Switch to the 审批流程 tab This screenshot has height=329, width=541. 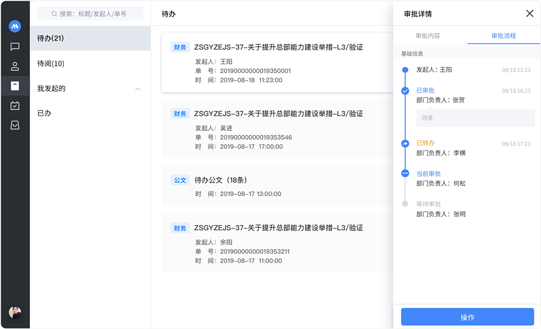coord(504,36)
